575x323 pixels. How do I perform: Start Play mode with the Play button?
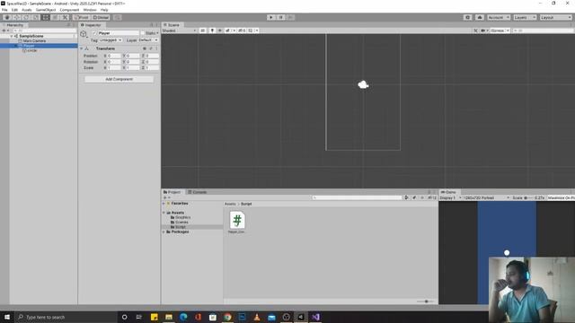pos(271,17)
